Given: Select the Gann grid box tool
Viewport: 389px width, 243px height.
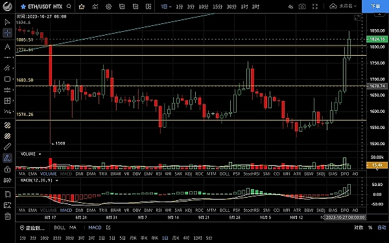Looking at the screenshot, I should [x=7, y=100].
